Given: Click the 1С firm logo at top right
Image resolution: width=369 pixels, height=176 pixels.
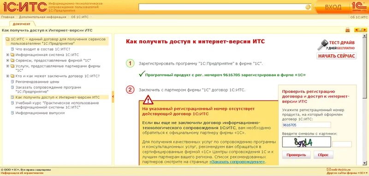Looking at the screenshot, I should coord(359,7).
